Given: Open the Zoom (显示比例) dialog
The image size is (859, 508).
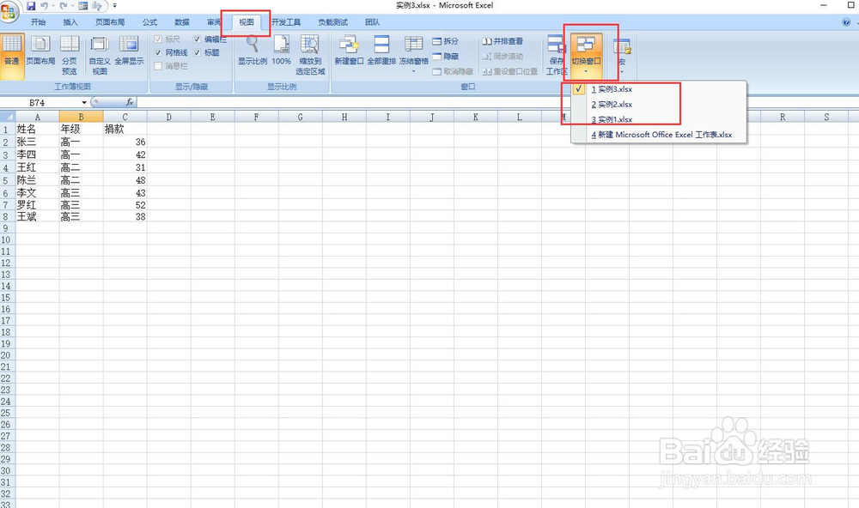Looking at the screenshot, I should pos(253,51).
